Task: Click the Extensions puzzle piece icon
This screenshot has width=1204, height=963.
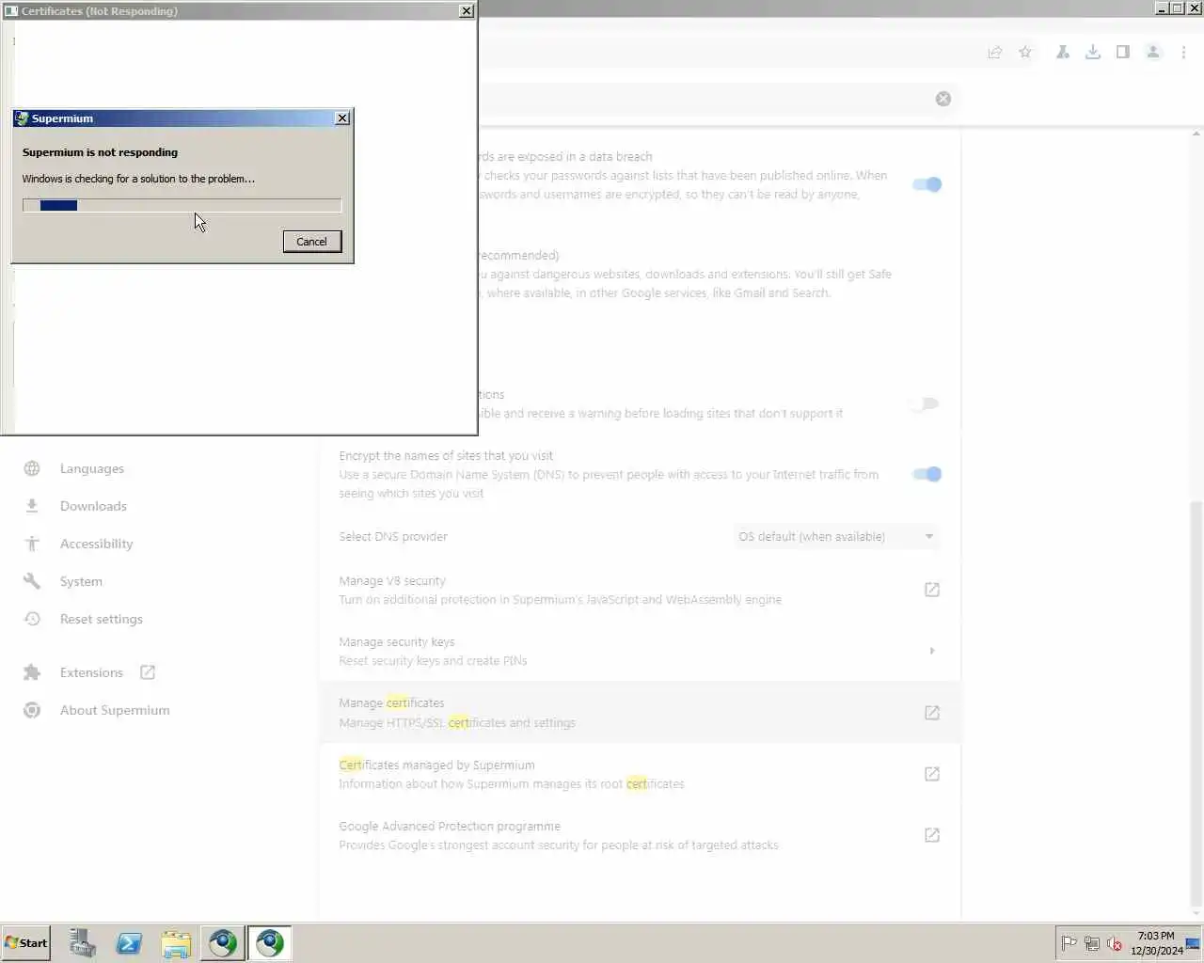Action: pos(32,672)
